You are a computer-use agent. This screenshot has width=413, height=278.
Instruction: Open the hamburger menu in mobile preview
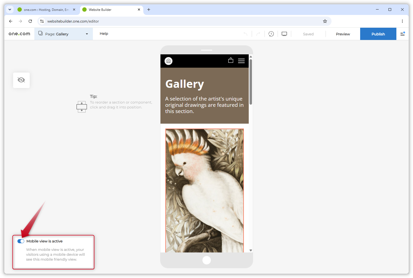241,61
